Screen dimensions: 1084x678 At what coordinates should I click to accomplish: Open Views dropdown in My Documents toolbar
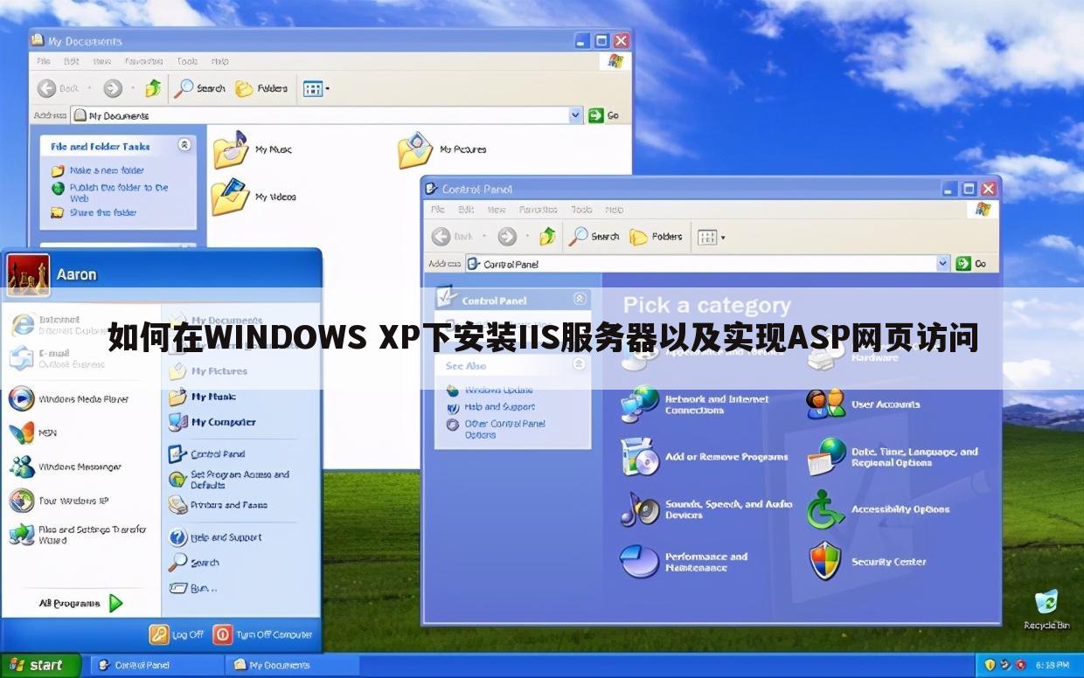(x=316, y=88)
